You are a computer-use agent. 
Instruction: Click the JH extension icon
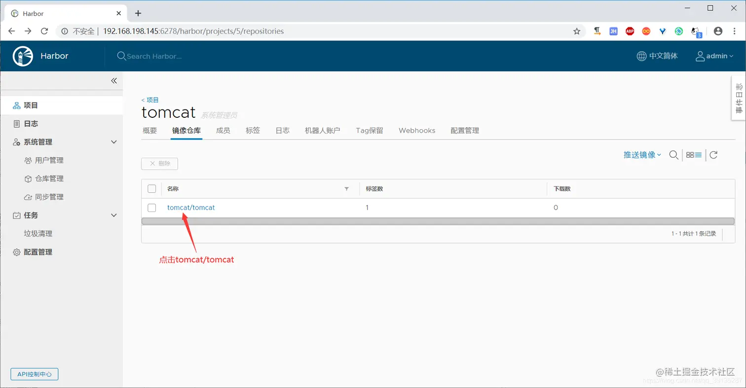pos(613,31)
